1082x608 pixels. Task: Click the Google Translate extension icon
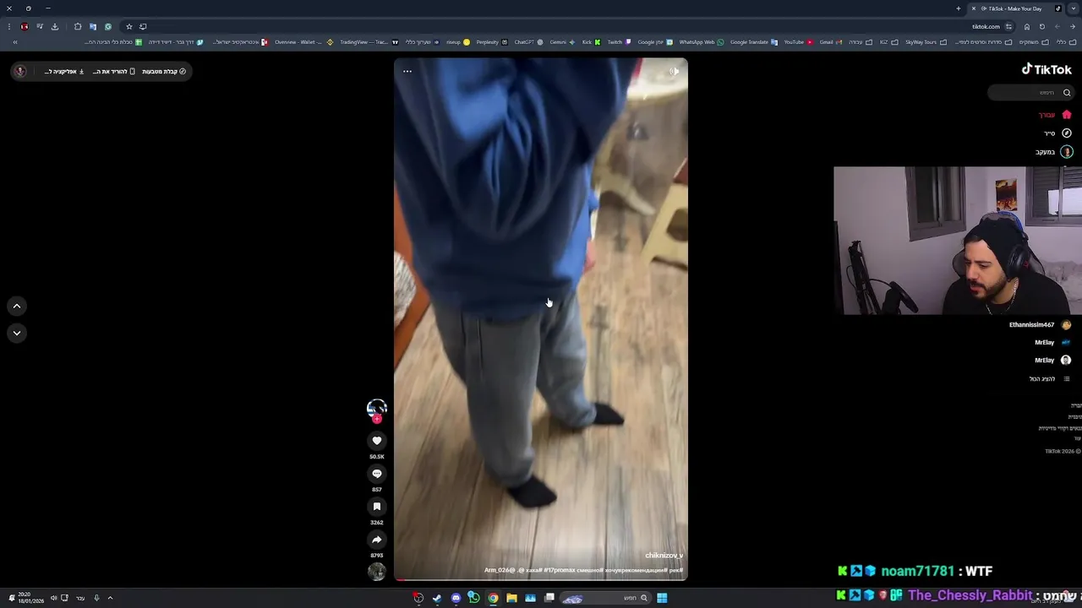point(93,27)
